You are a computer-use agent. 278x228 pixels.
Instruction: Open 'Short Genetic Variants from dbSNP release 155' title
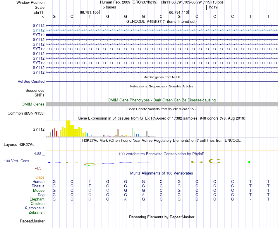(162, 109)
